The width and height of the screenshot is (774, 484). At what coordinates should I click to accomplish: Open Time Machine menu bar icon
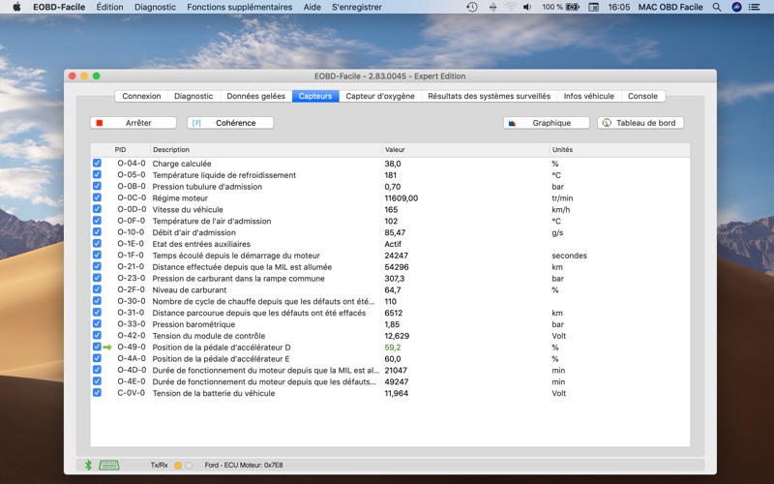pos(472,7)
